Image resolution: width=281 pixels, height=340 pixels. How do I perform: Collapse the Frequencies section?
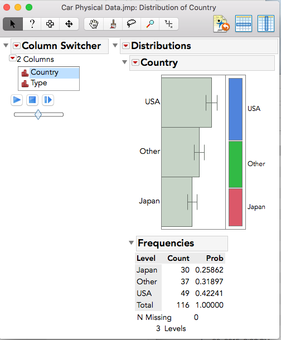[131, 242]
